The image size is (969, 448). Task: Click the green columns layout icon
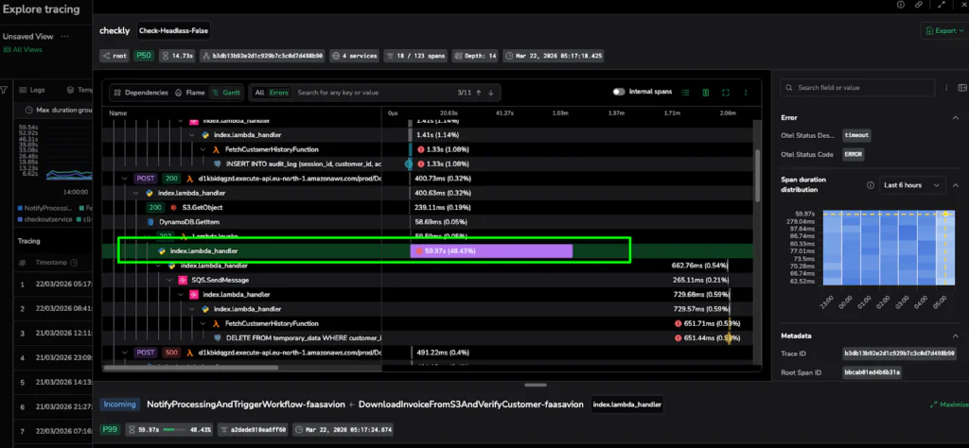coord(705,93)
